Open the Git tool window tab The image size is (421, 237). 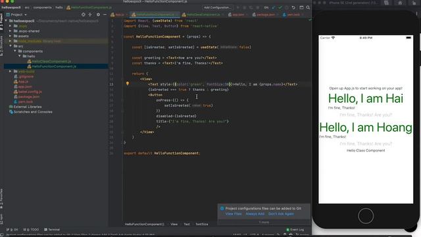[x=12, y=230]
